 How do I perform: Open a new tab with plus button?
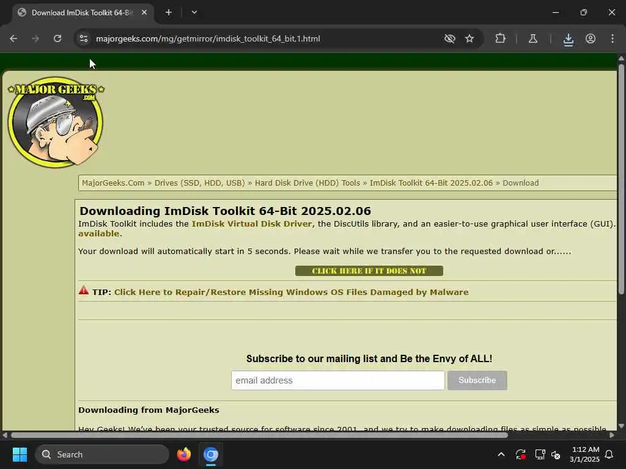click(x=169, y=12)
